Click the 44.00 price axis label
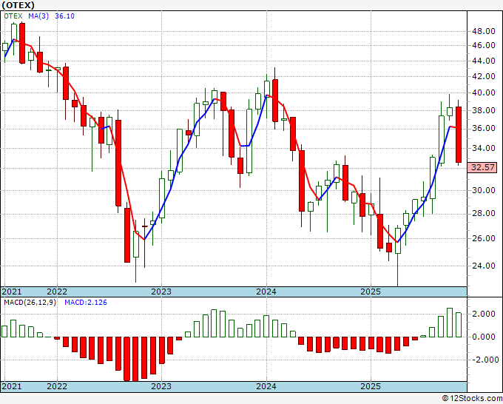The width and height of the screenshot is (503, 404). tap(484, 61)
